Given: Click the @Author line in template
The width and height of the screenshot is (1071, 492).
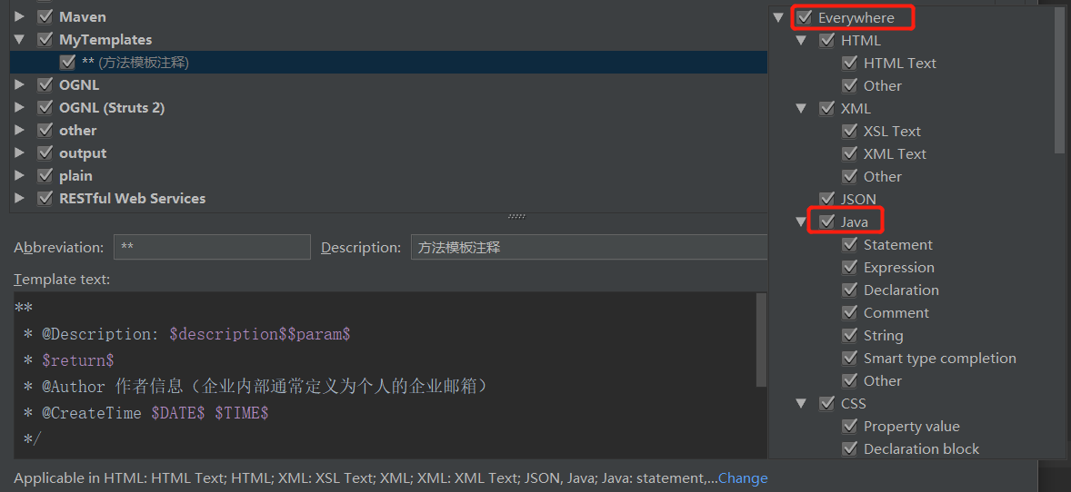Looking at the screenshot, I should pyautogui.click(x=256, y=386).
